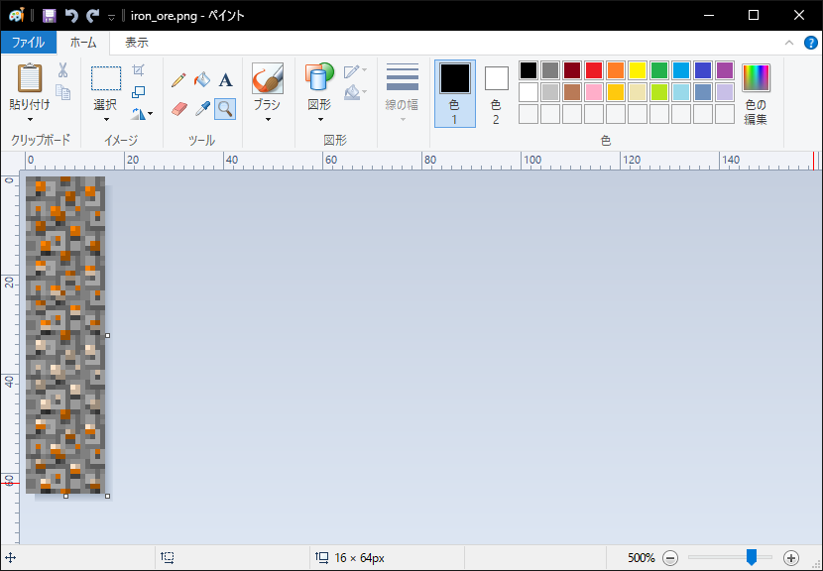Click the Paint app icon in title bar
This screenshot has width=823, height=571.
tap(16, 16)
